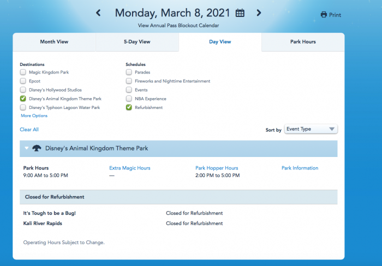
Task: Open the Park Hours tab
Action: click(x=302, y=42)
